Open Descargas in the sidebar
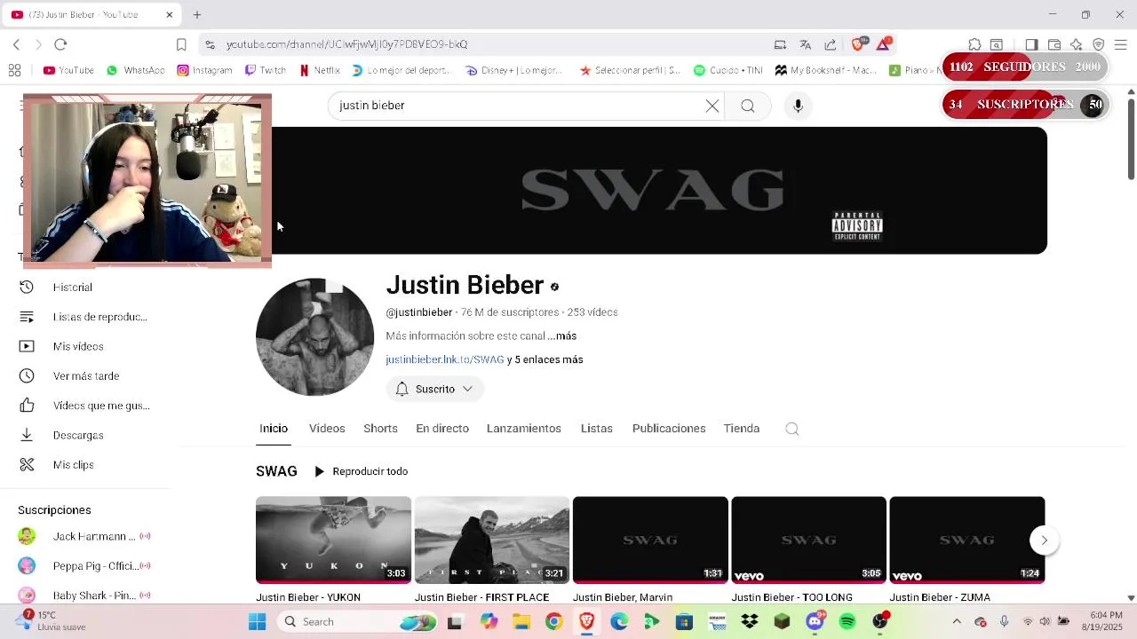Viewport: 1137px width, 639px height. pyautogui.click(x=78, y=435)
